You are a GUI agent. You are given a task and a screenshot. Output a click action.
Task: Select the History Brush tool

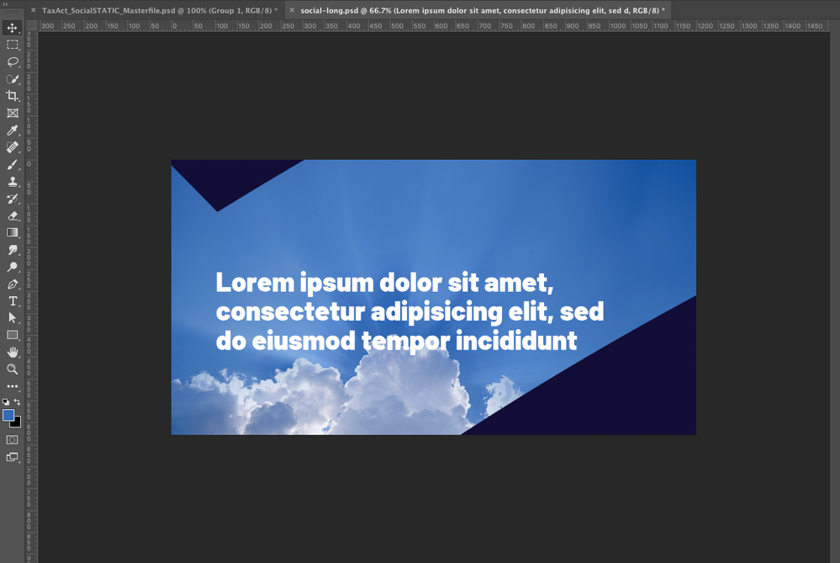point(13,199)
